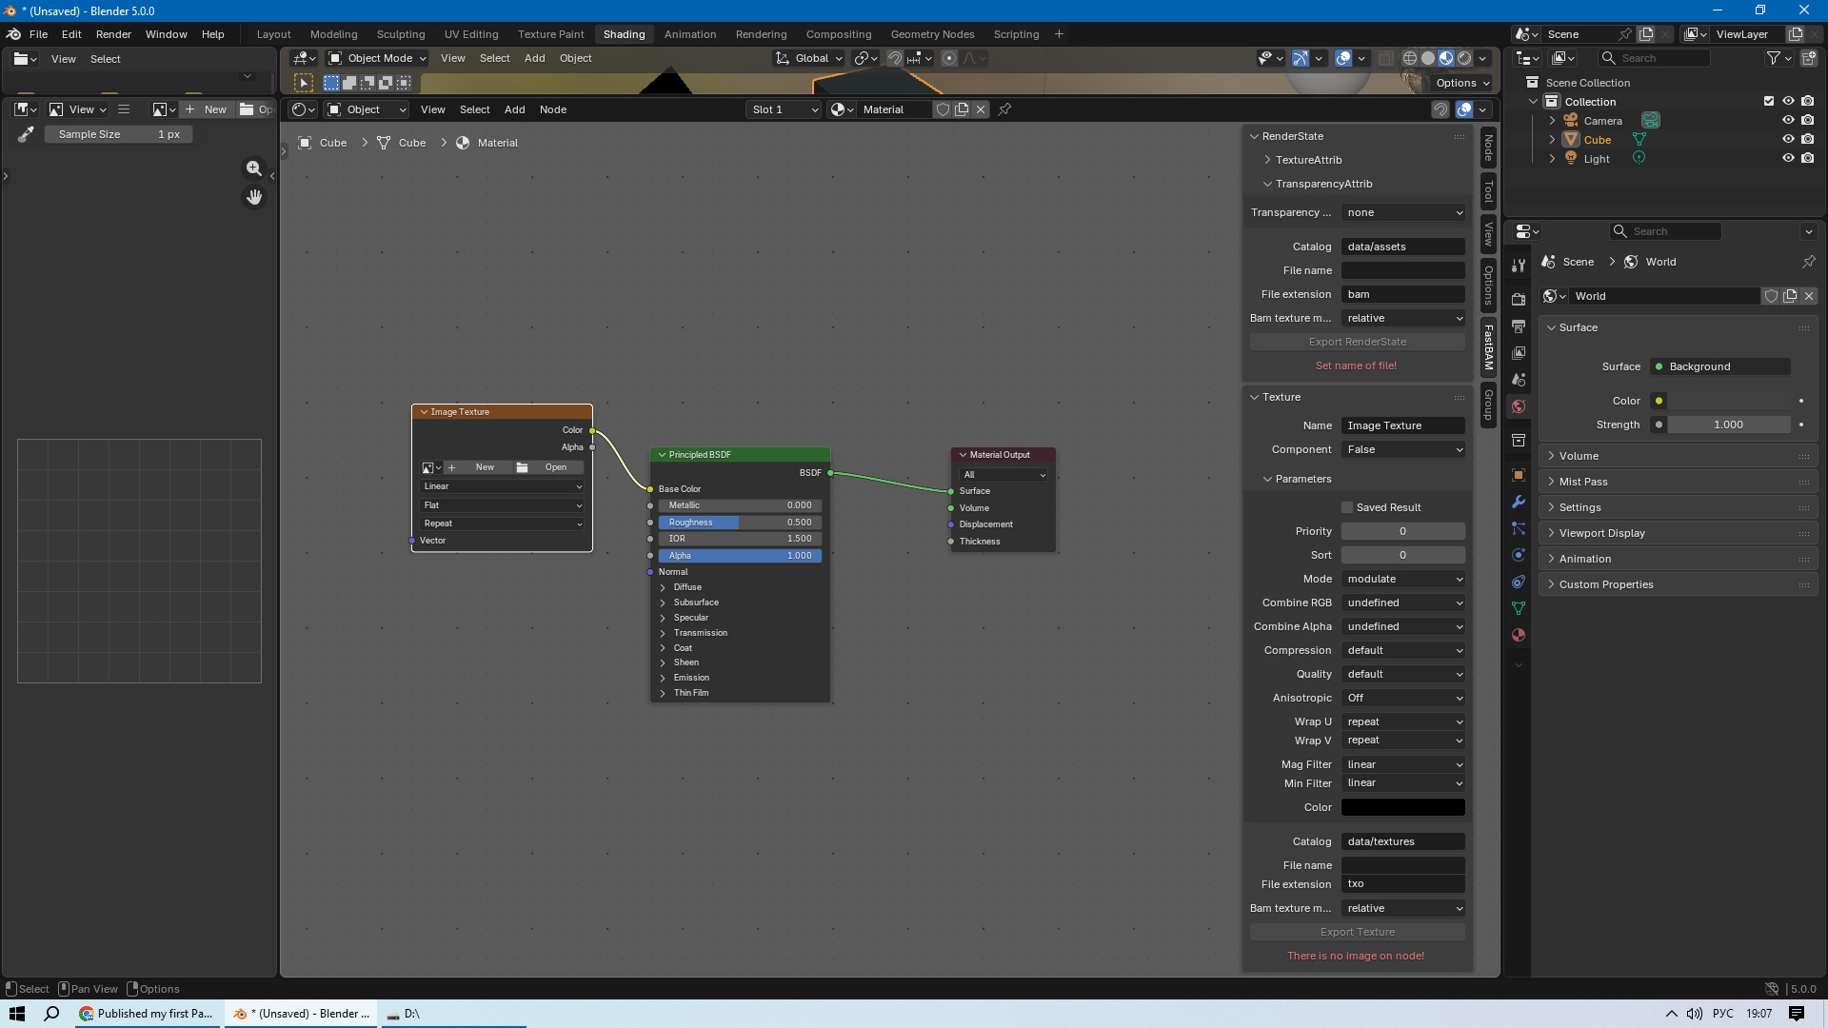Click the Roughness slider on Principled BSDF
Screen dimensions: 1828x1028
[740, 523]
